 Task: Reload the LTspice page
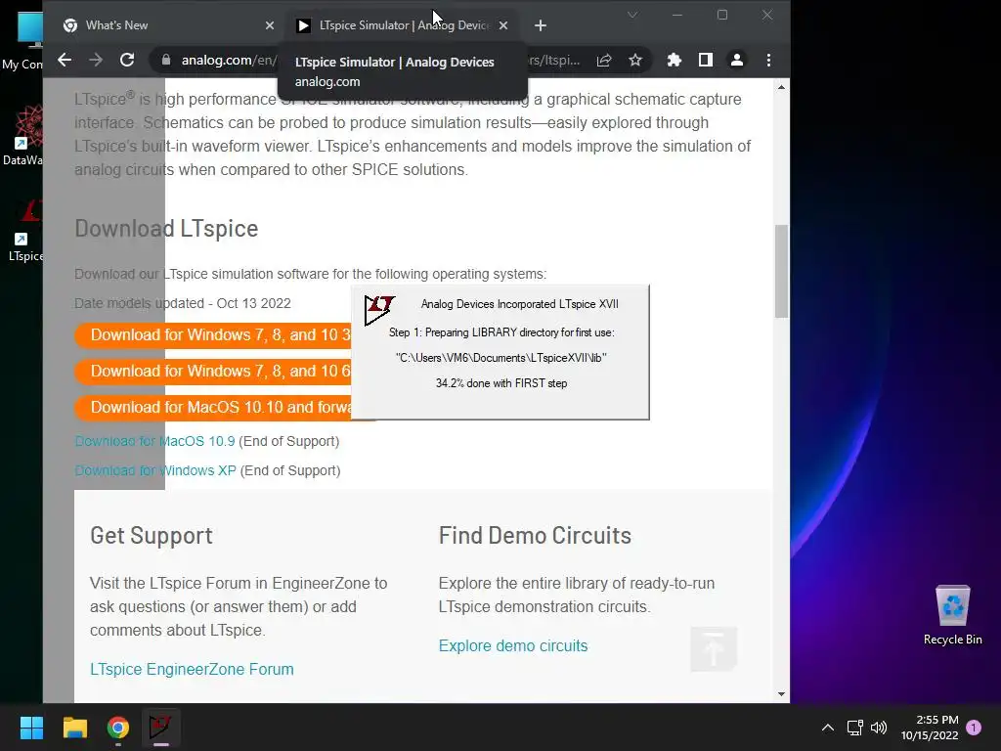127,60
